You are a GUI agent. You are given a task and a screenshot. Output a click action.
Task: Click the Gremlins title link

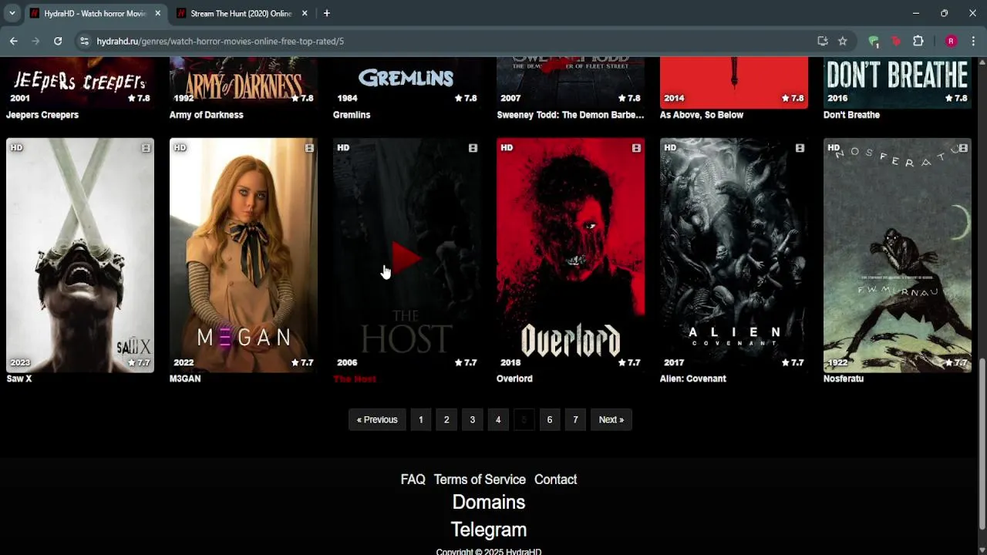(x=352, y=115)
